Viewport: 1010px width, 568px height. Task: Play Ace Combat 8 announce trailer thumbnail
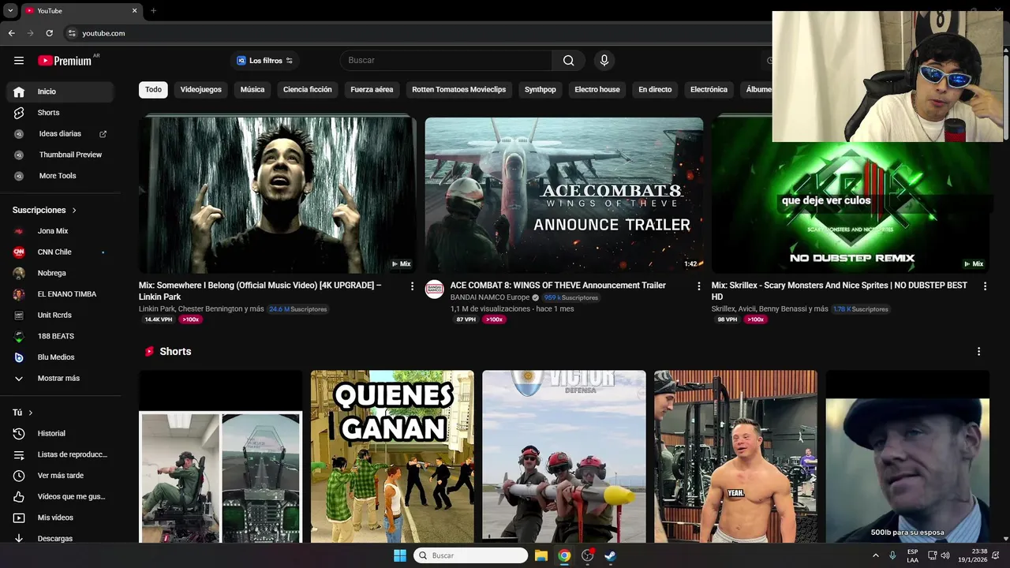pos(564,195)
